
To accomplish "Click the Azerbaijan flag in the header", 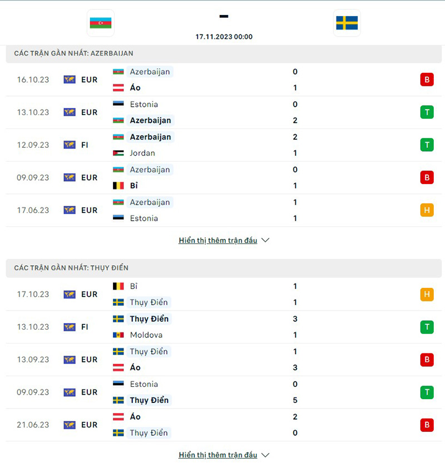I will click(101, 23).
